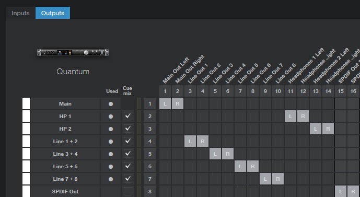Enable Cue mix checkbox for SPDIF Out
Image resolution: width=360 pixels, height=197 pixels.
click(x=128, y=191)
